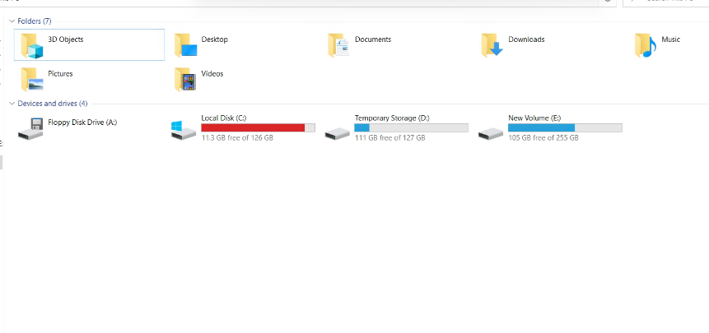This screenshot has width=709, height=333.
Task: Click the 105 GB free of 255 GB text
Action: click(x=543, y=137)
